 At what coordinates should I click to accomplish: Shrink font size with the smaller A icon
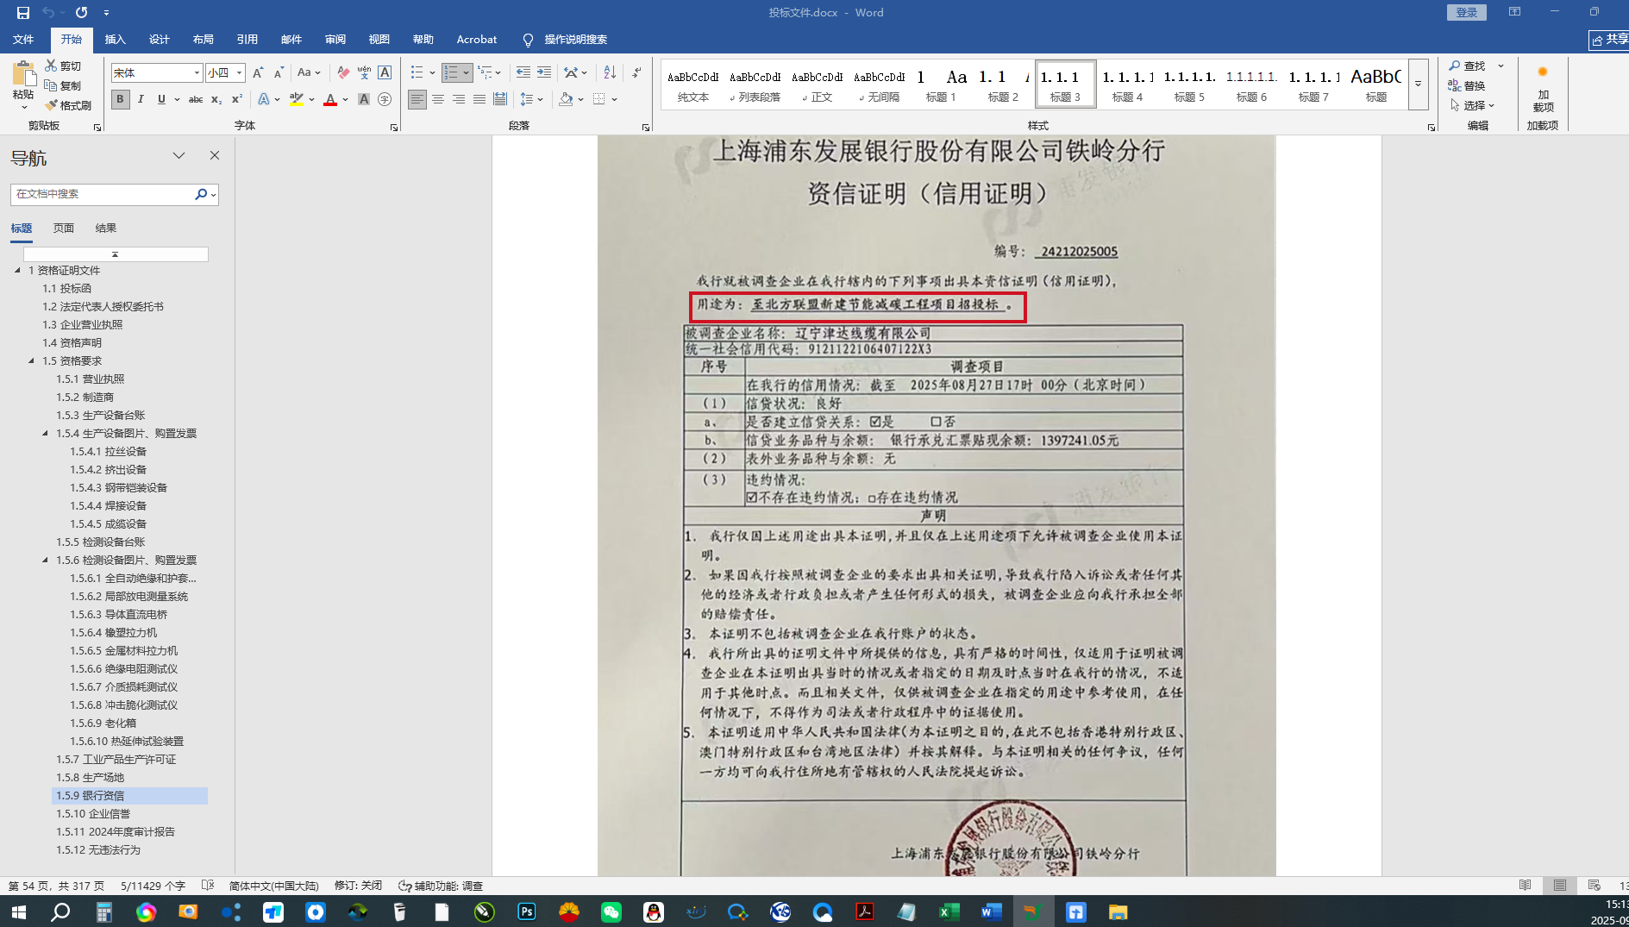(x=279, y=72)
